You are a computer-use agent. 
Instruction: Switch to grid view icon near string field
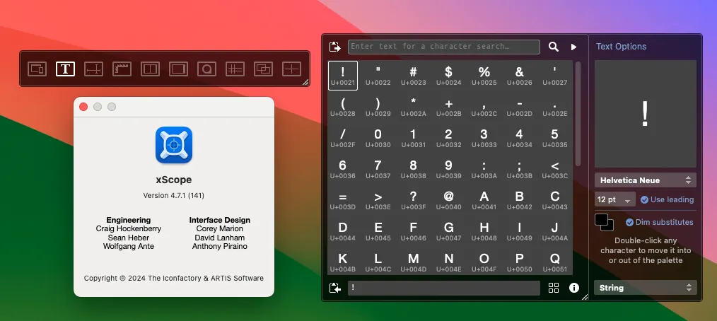(553, 288)
